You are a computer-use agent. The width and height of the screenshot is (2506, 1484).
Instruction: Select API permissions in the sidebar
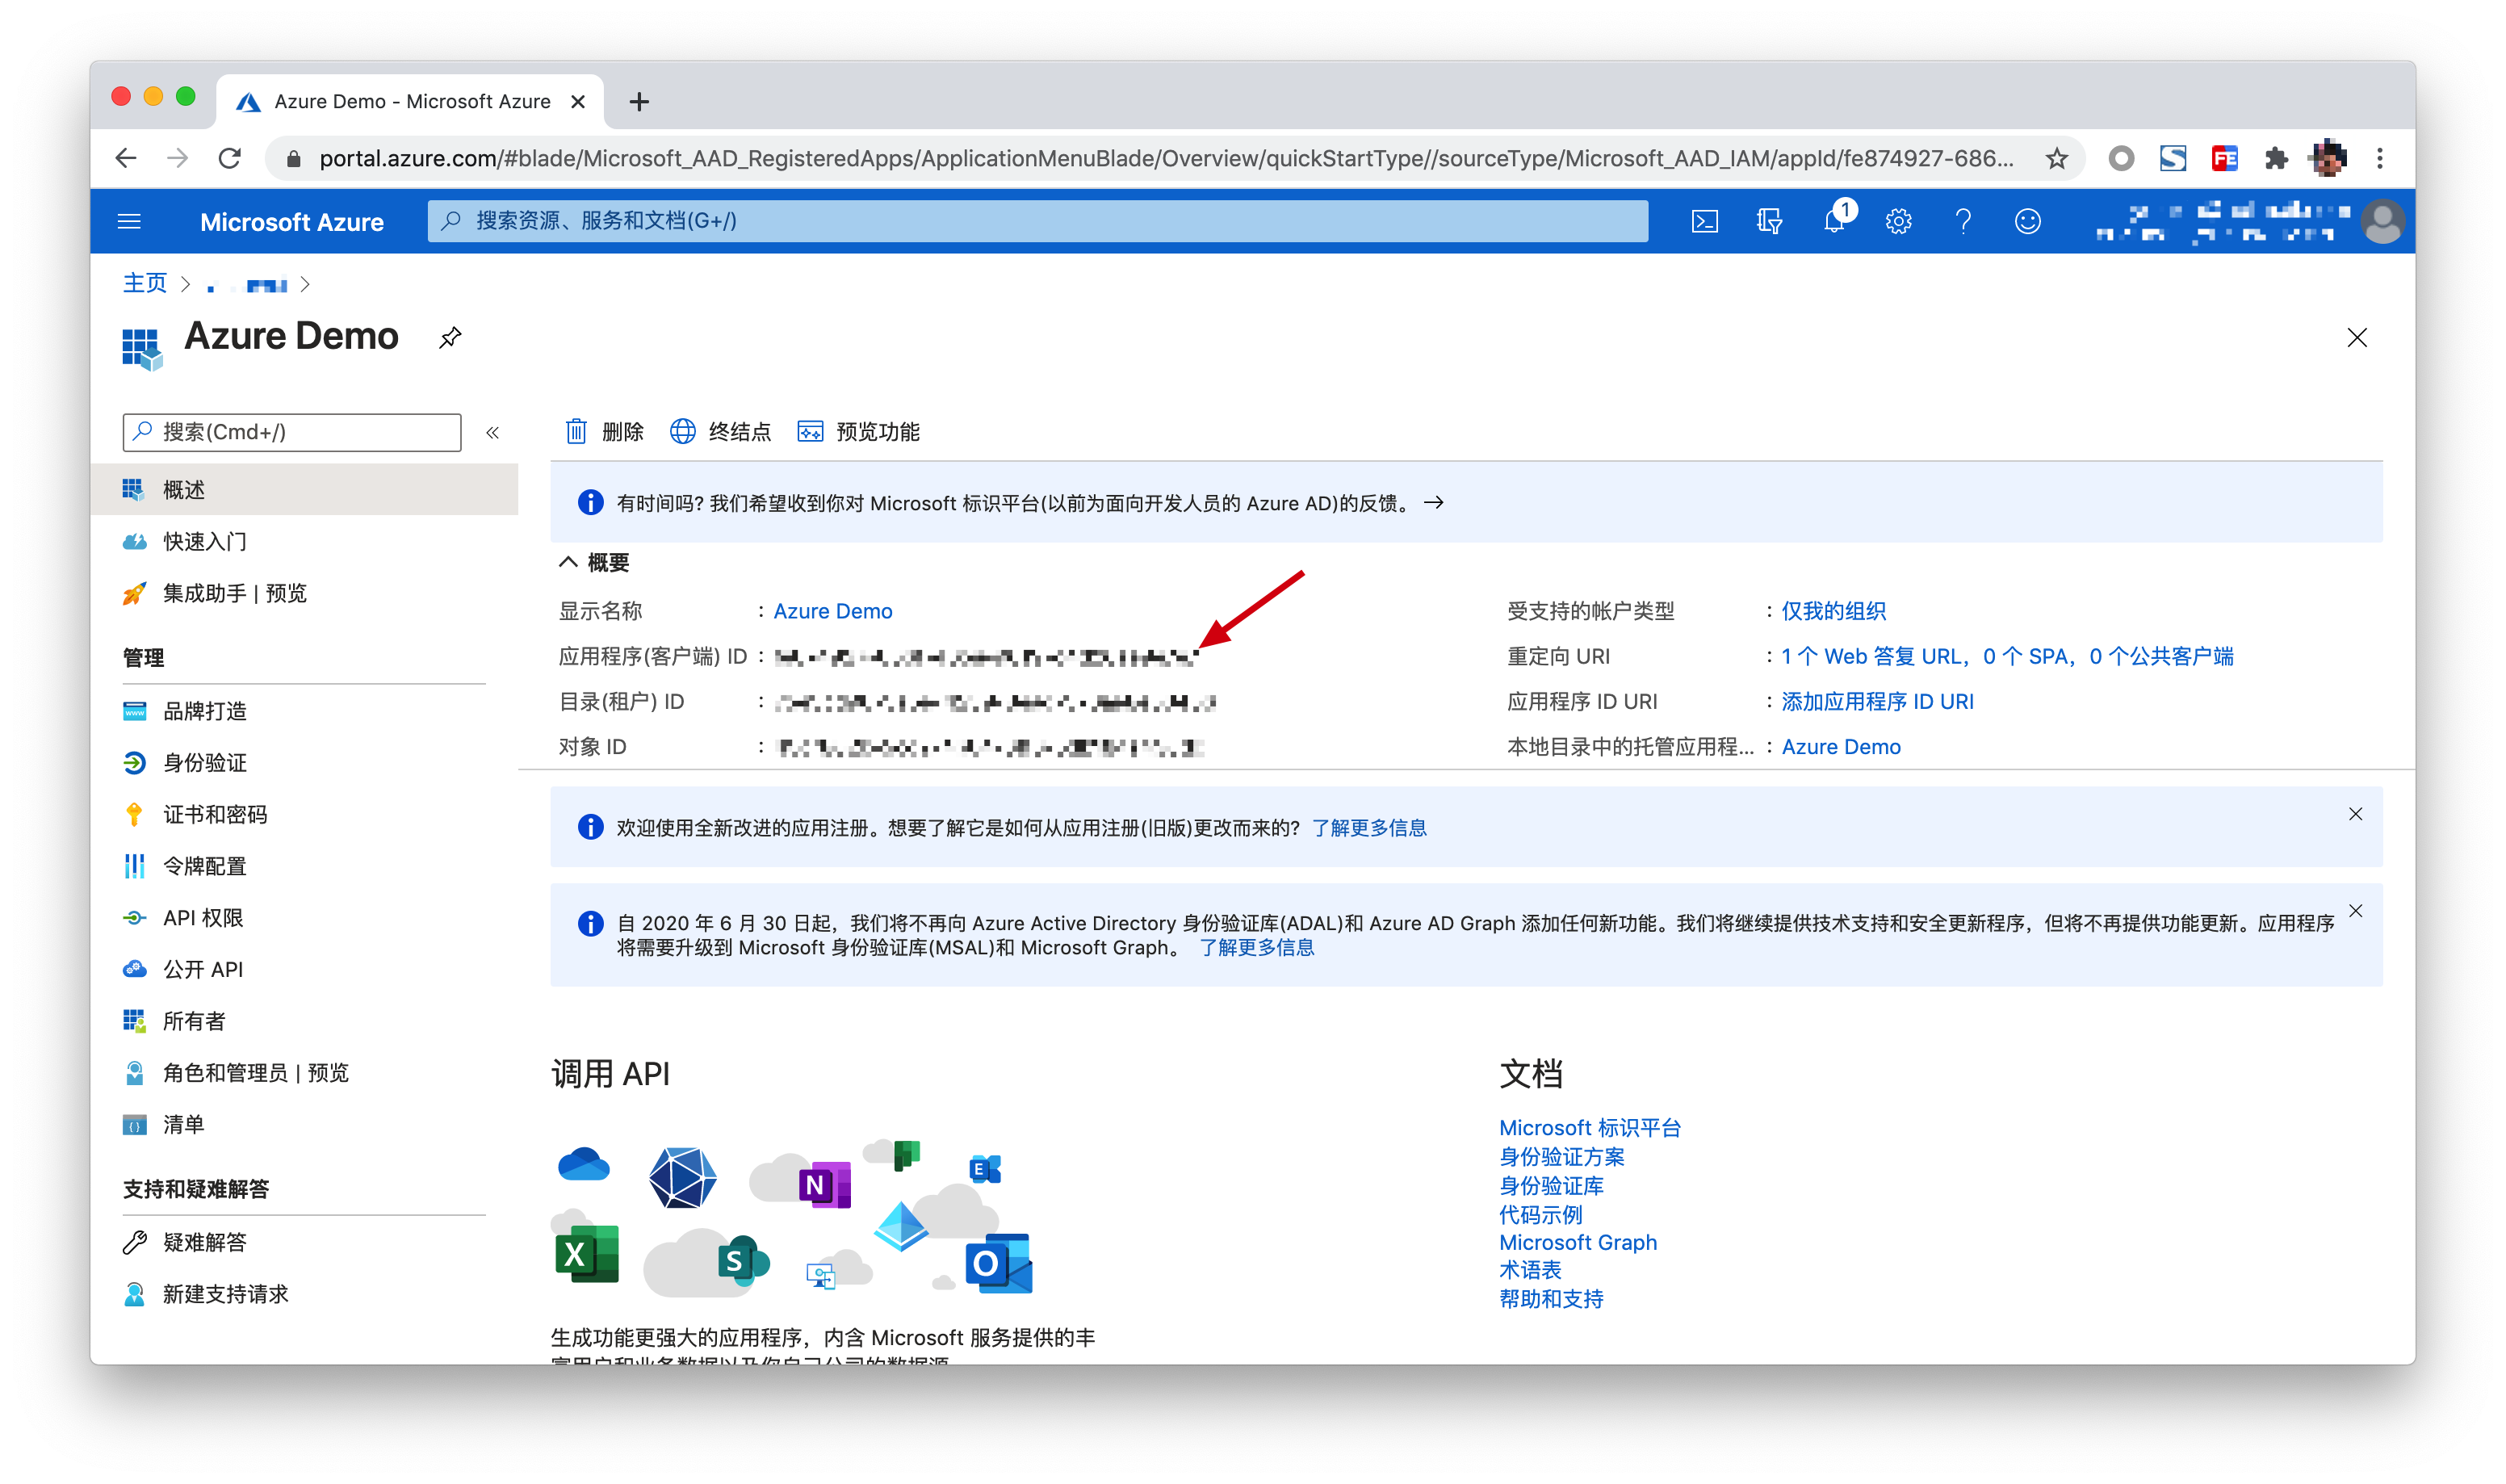click(203, 918)
